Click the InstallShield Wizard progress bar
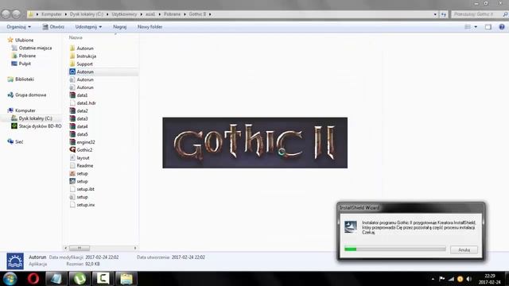The height and width of the screenshot is (286, 509). tap(395, 249)
